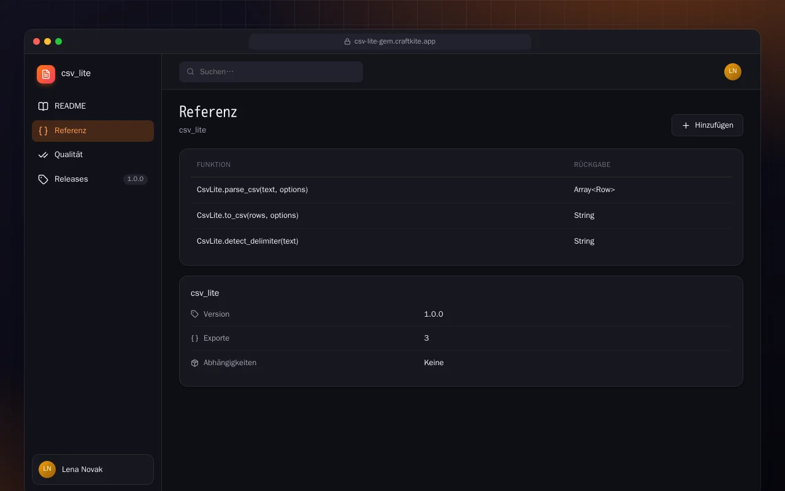Click the String return value for detect_delimiter
The width and height of the screenshot is (785, 491).
tap(584, 241)
